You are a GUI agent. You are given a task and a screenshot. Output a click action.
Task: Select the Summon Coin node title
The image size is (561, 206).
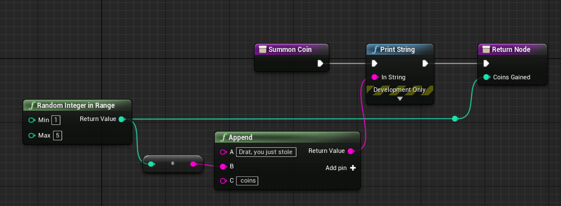(x=290, y=50)
